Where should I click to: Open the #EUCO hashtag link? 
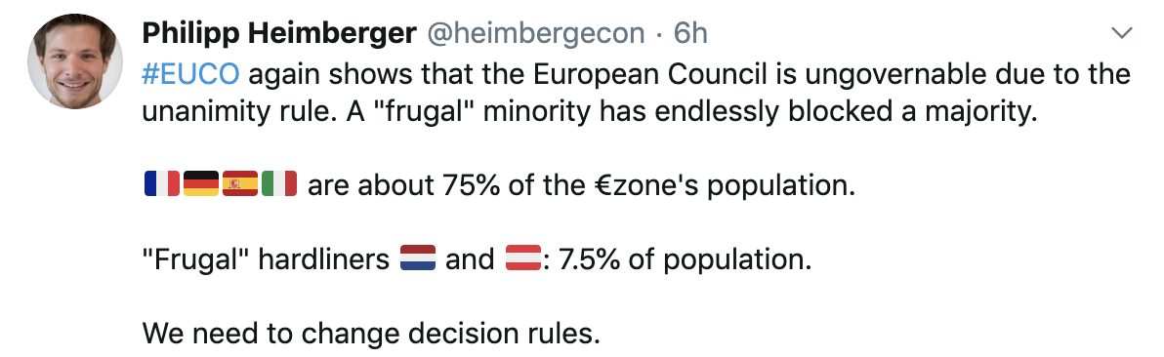coord(190,75)
